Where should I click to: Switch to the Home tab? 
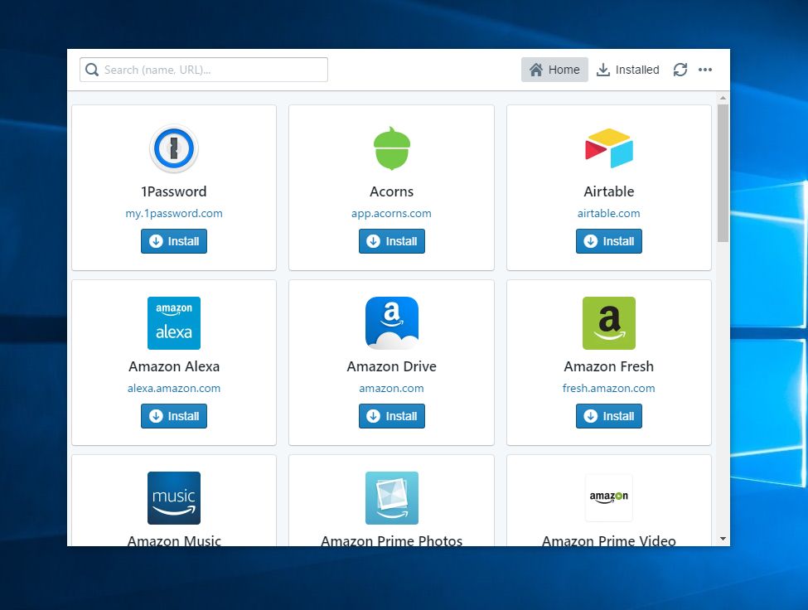[554, 70]
